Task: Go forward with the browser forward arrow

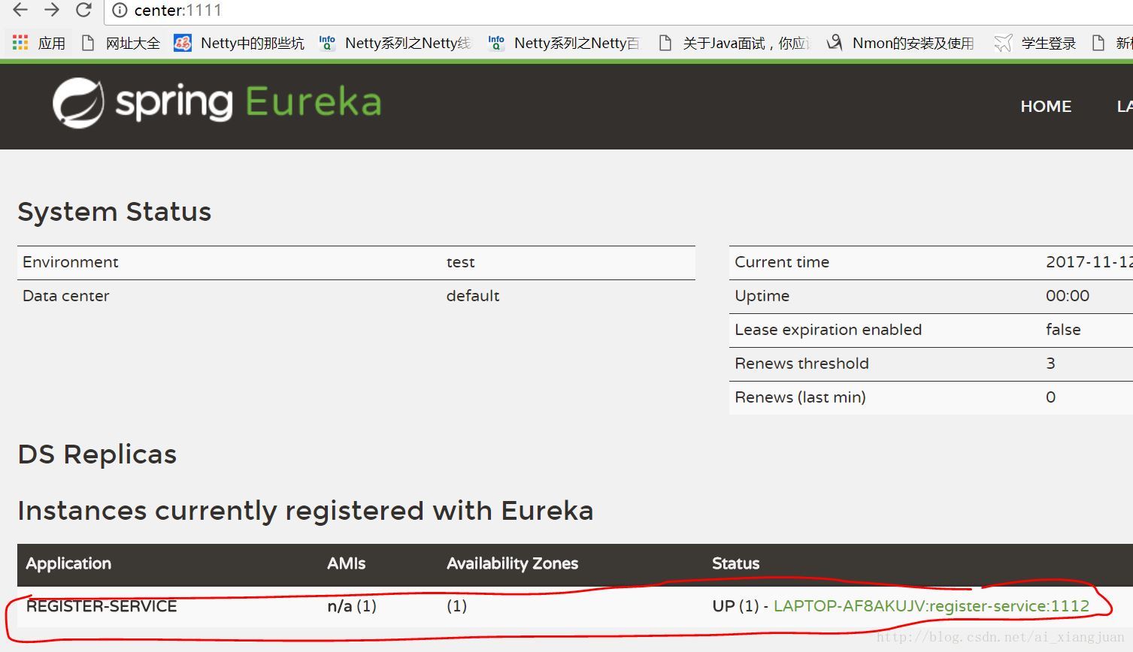Action: click(x=52, y=10)
